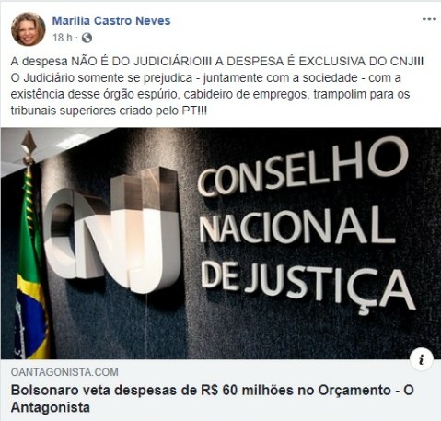Click the ceiling light panel in preview image

[x=72, y=141]
